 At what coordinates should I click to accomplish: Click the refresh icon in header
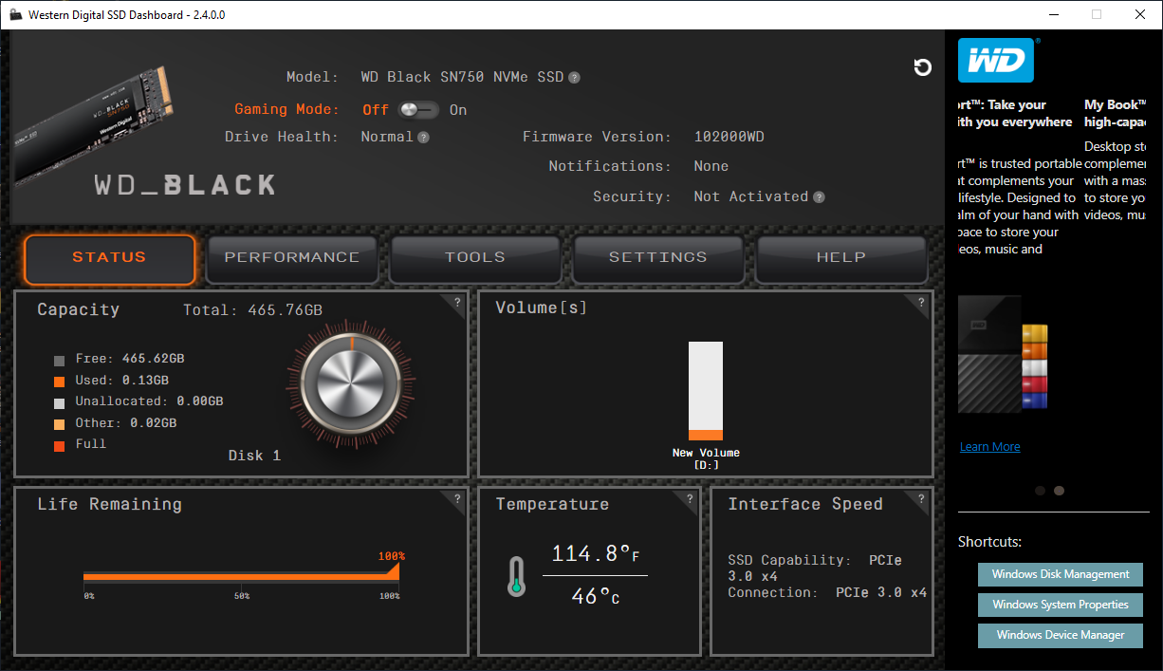(922, 67)
